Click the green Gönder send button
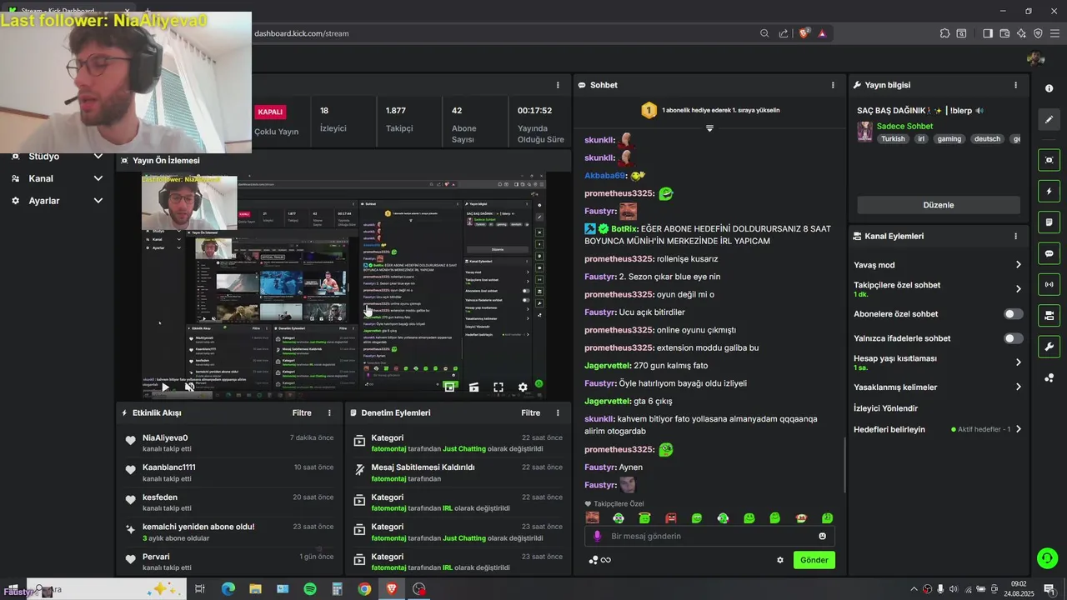Viewport: 1067px width, 600px height. click(x=814, y=560)
